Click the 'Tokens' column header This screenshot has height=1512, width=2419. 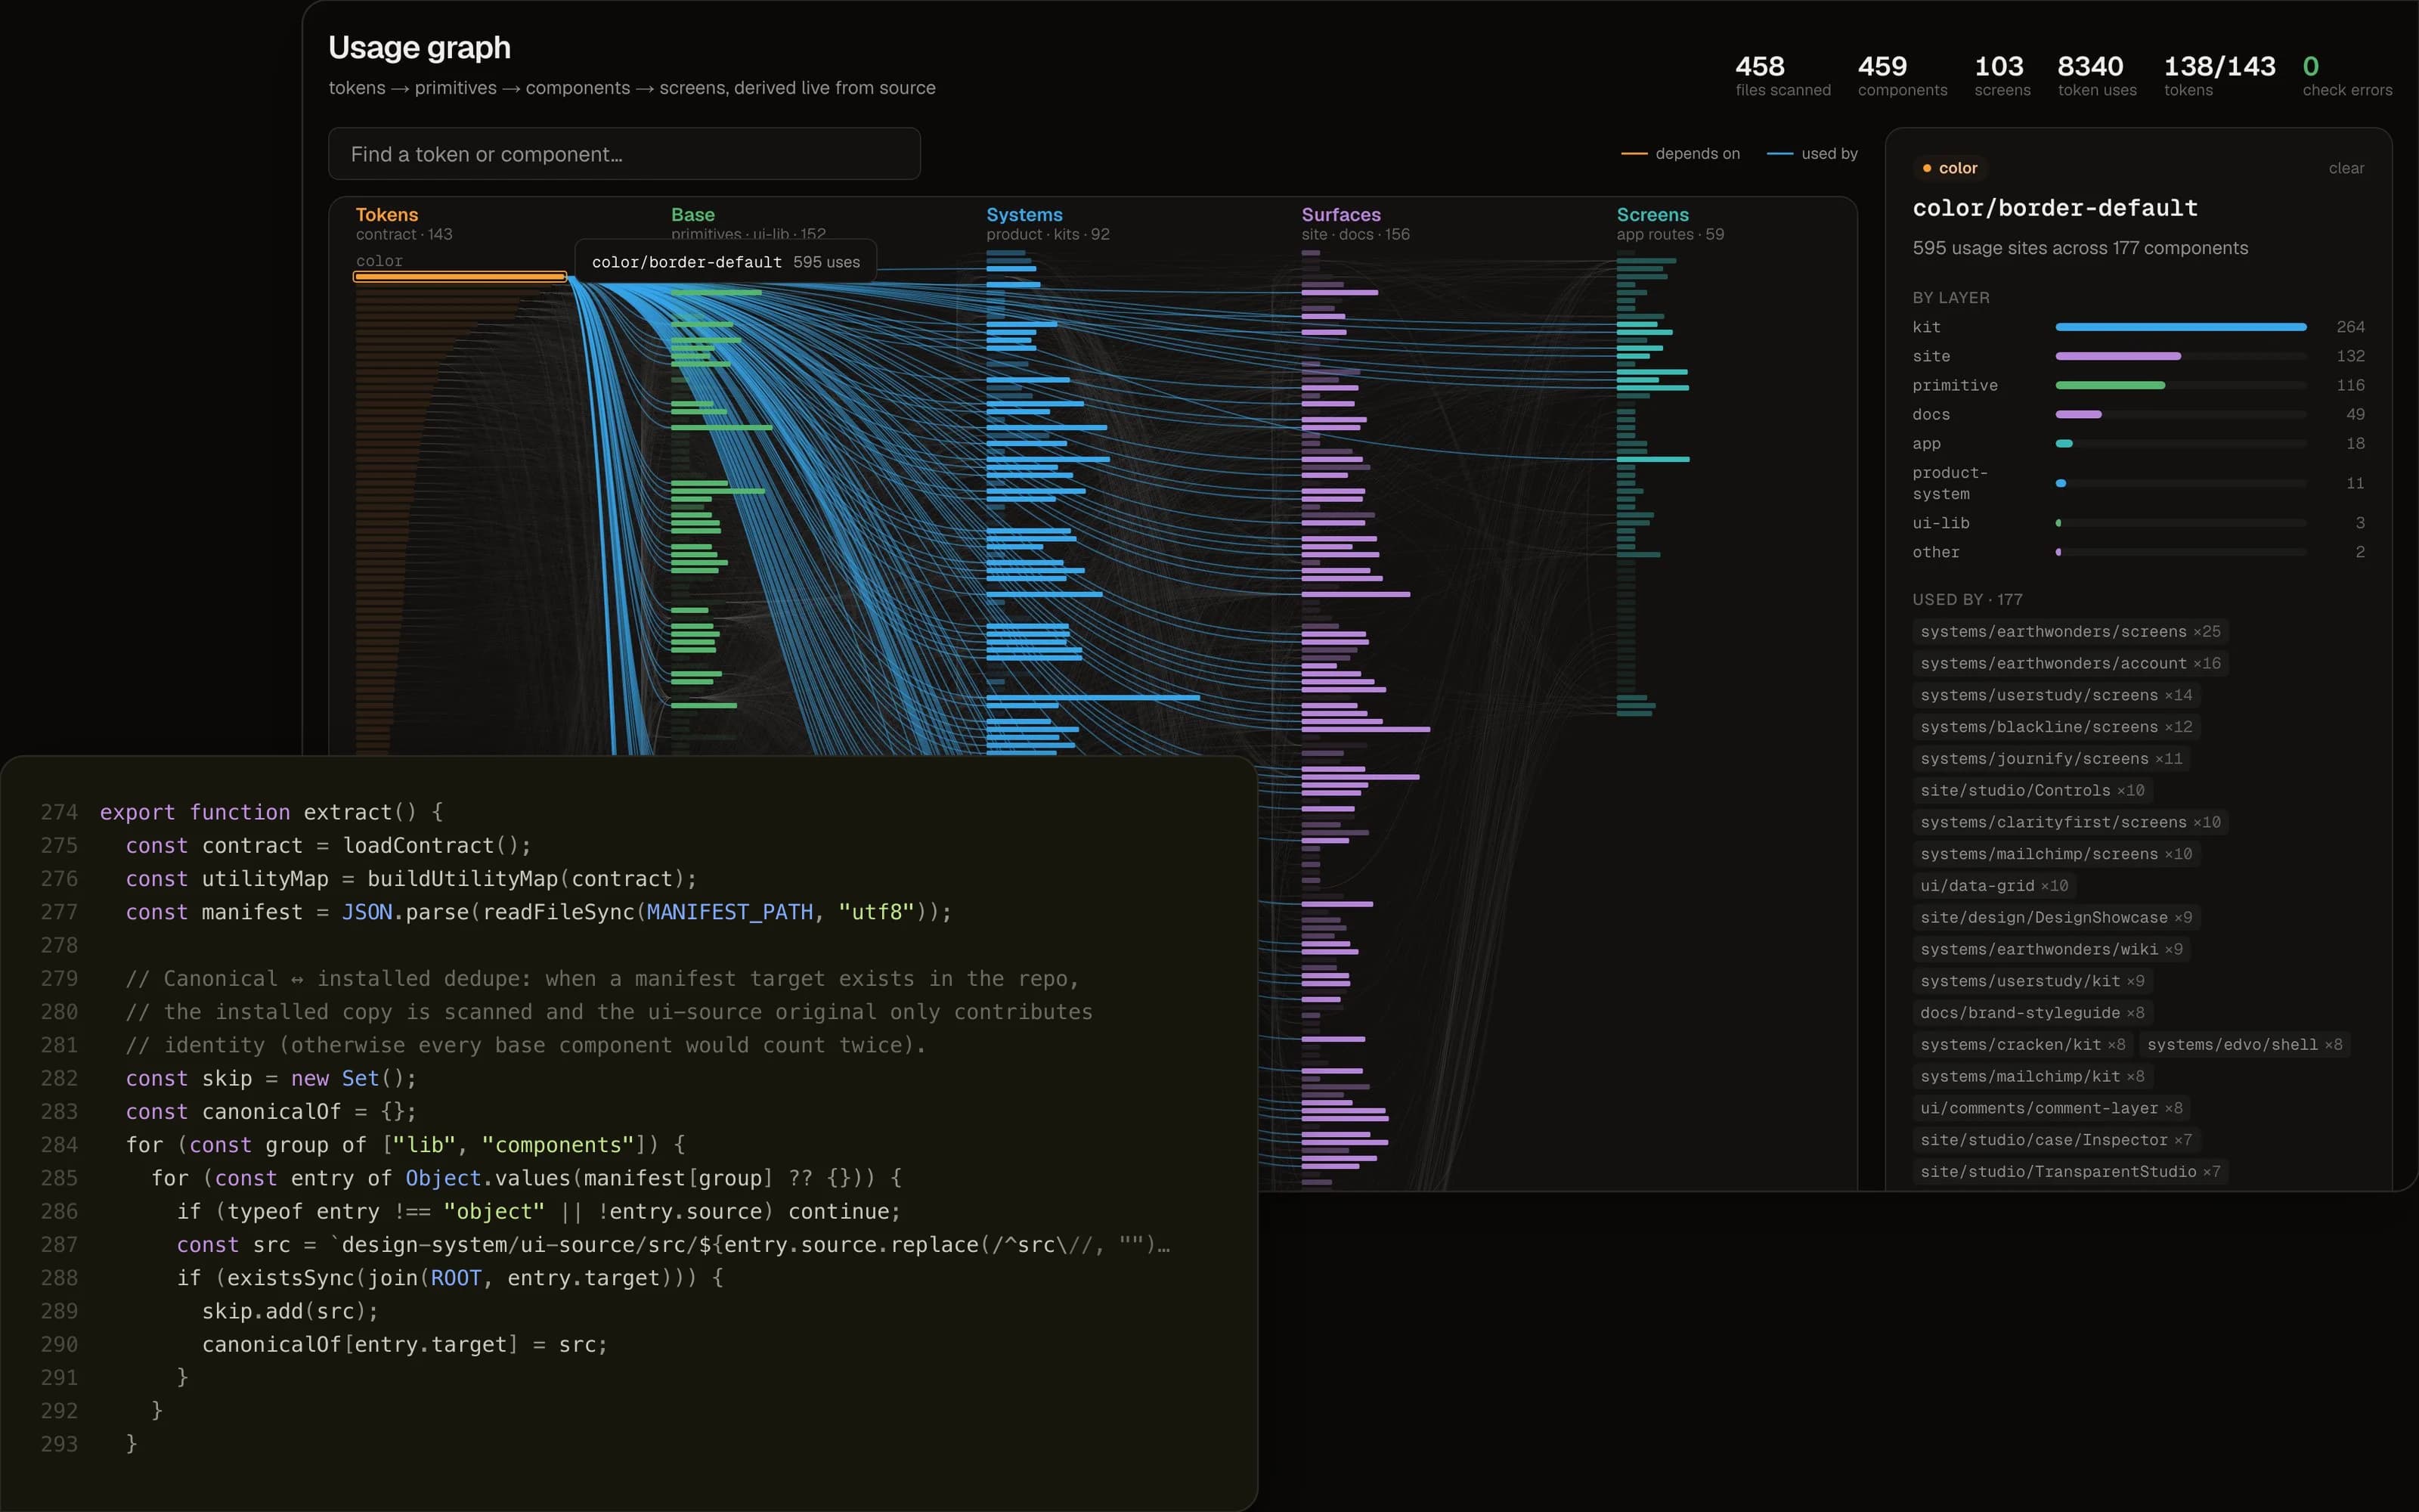(x=387, y=215)
